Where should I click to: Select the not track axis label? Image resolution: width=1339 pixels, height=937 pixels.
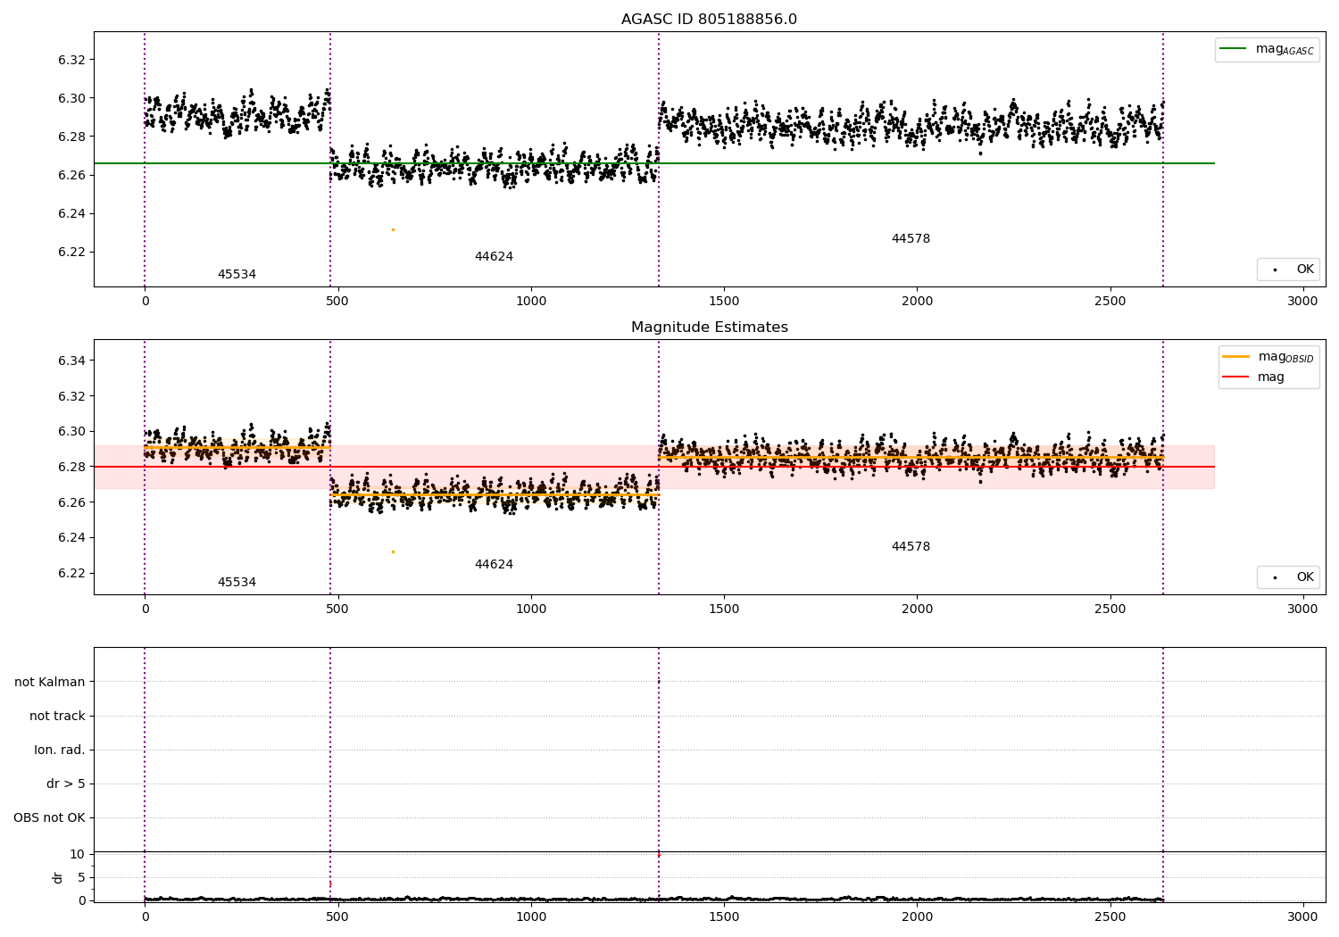coord(57,716)
